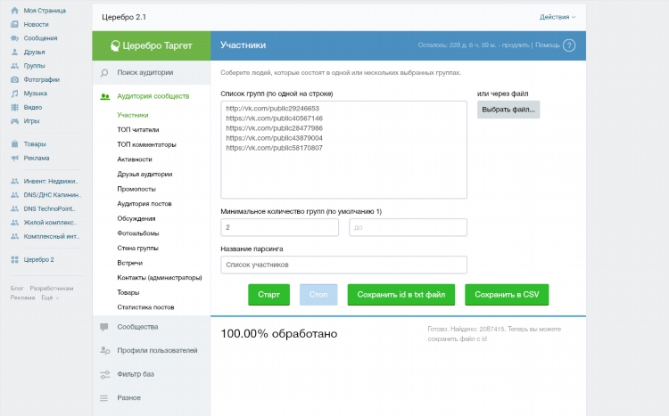This screenshot has width=669, height=416.
Task: Select the Обсуждения item
Action: pyautogui.click(x=136, y=218)
